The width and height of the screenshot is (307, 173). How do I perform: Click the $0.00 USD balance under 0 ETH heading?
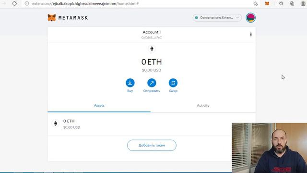pos(152,70)
